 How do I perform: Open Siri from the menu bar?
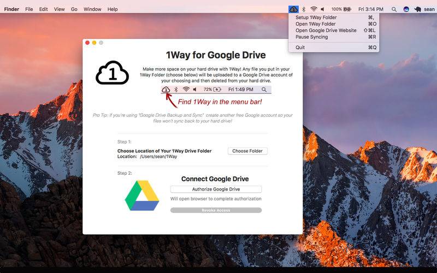pos(406,9)
